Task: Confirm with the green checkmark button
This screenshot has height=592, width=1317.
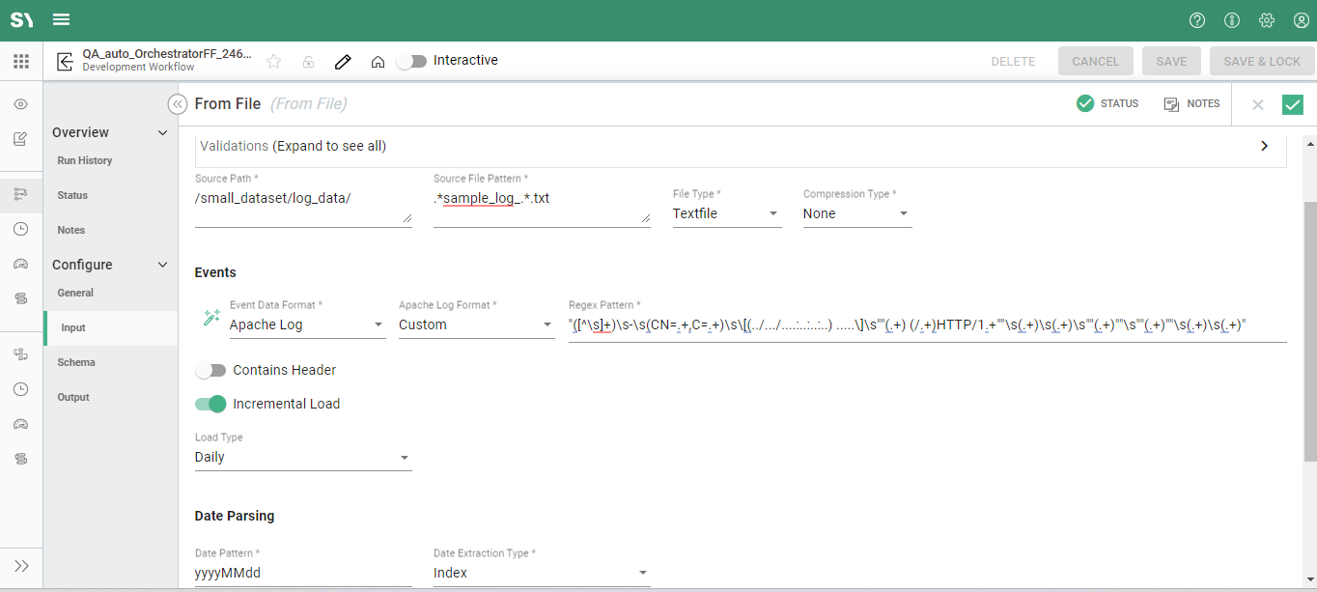Action: click(x=1293, y=104)
